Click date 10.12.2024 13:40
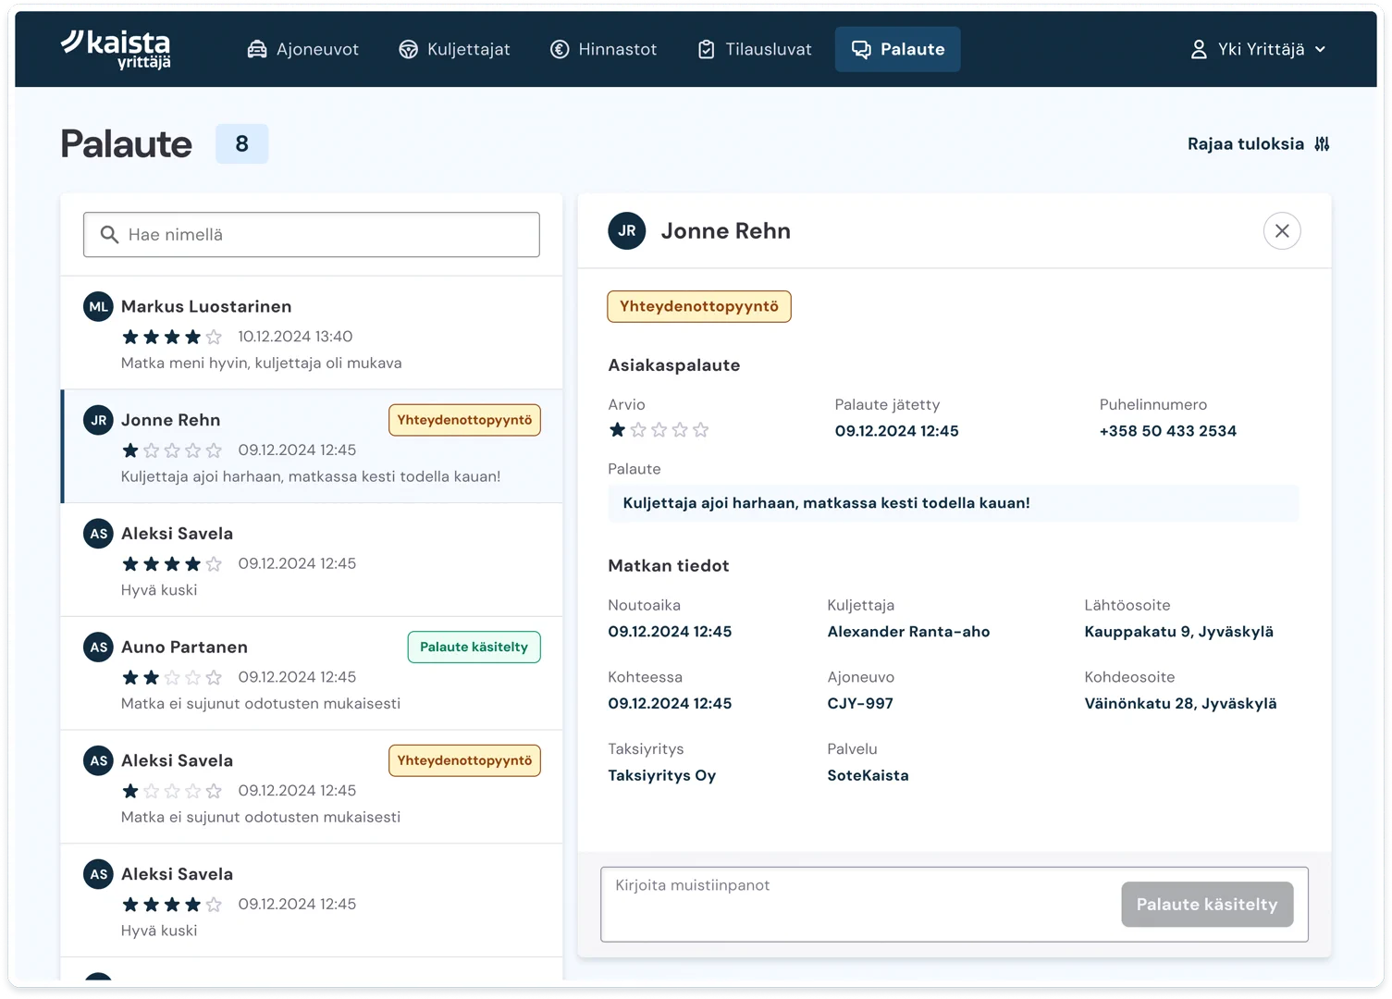 coord(295,337)
